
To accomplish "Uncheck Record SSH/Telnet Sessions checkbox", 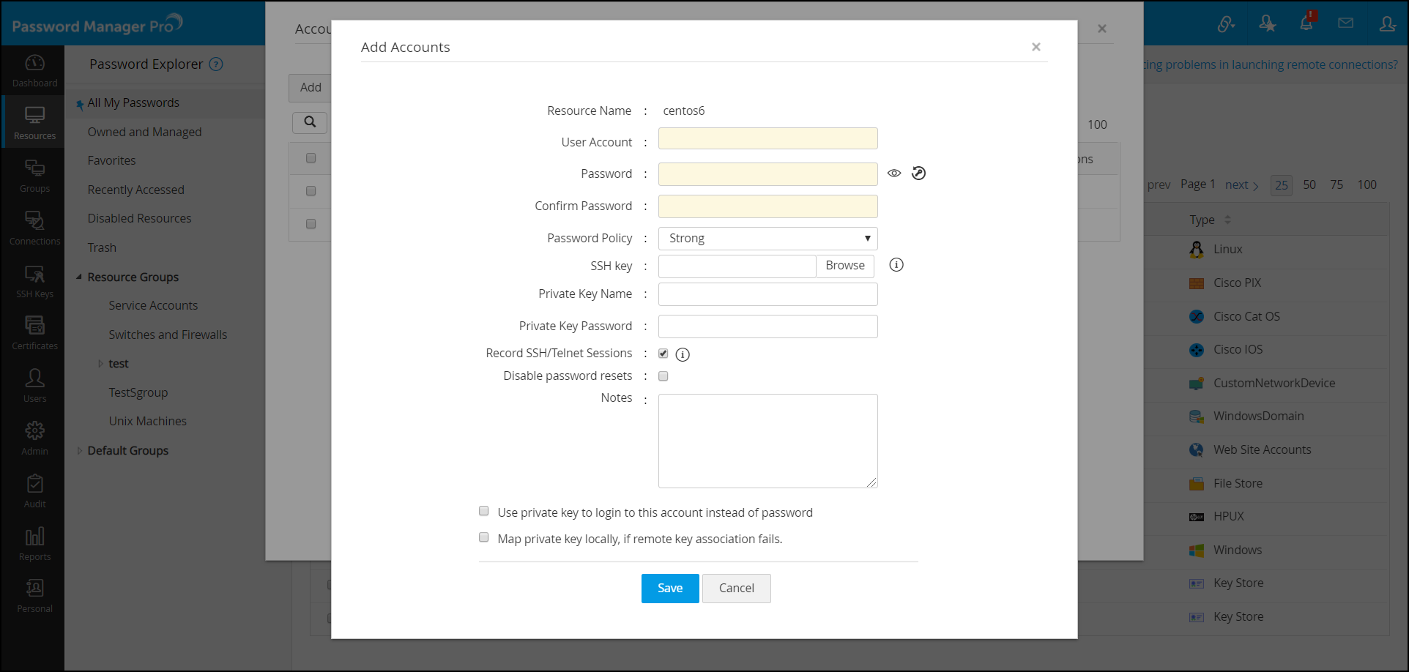I will pos(663,354).
